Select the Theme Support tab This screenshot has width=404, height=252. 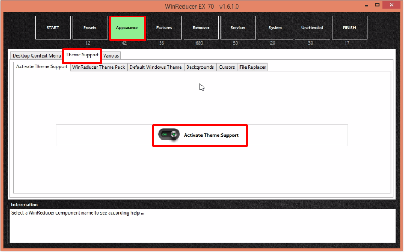(x=82, y=55)
